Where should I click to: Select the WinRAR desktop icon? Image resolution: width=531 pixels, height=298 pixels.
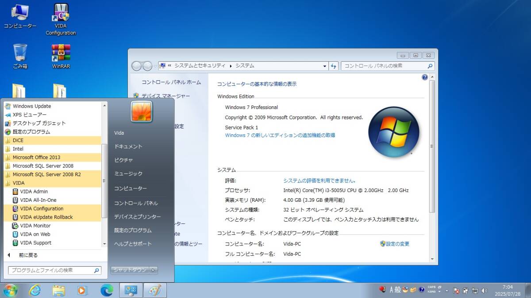61,56
